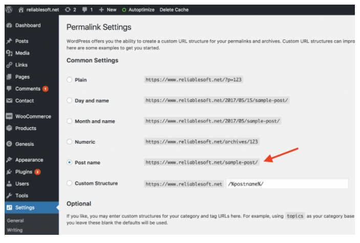Click the green Autoptimize status circle
Image resolution: width=360 pixels, height=243 pixels.
pyautogui.click(x=124, y=10)
